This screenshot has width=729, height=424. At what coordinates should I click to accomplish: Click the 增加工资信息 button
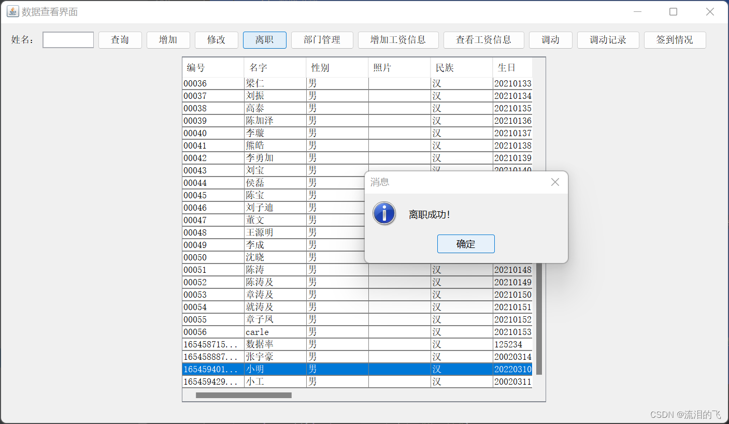coord(398,40)
